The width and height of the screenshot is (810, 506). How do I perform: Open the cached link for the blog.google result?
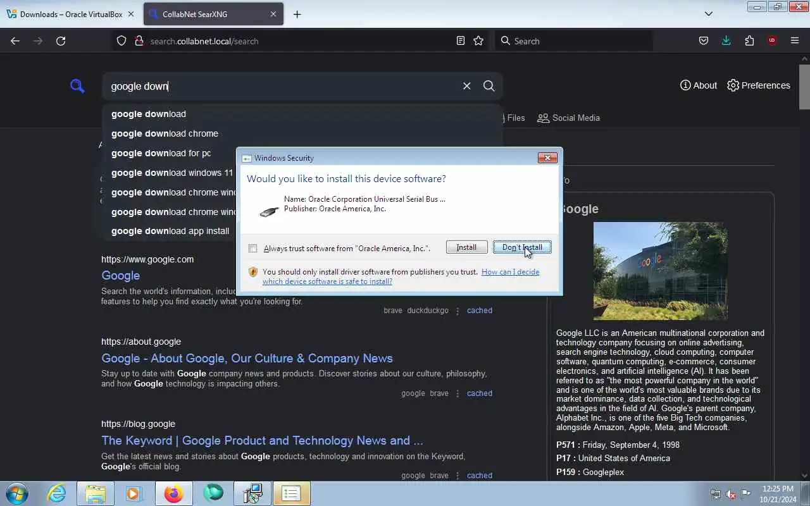pyautogui.click(x=480, y=476)
